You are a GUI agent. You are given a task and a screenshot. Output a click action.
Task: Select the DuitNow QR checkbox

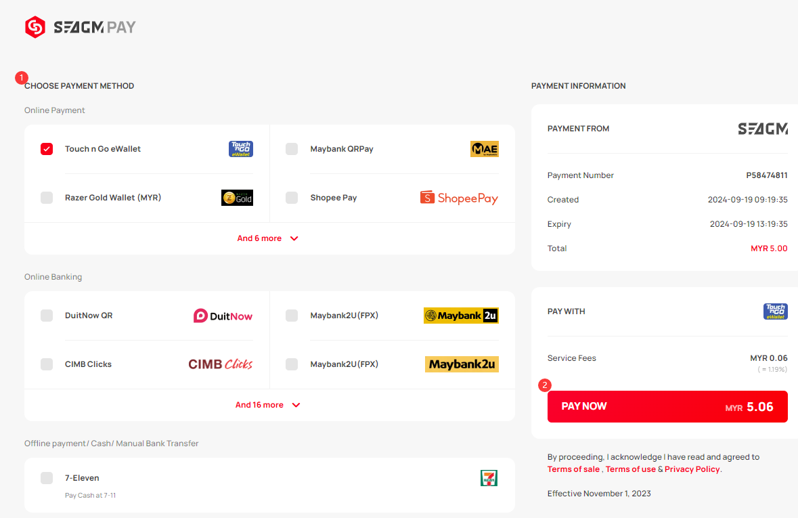coord(47,316)
